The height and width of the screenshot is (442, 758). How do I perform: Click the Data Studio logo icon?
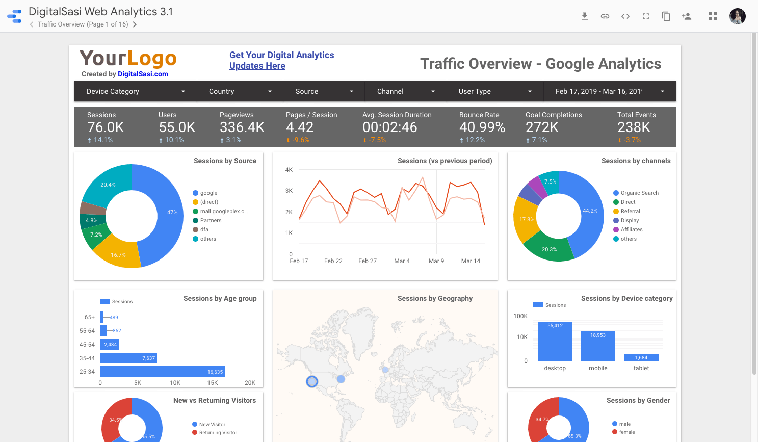coord(15,16)
